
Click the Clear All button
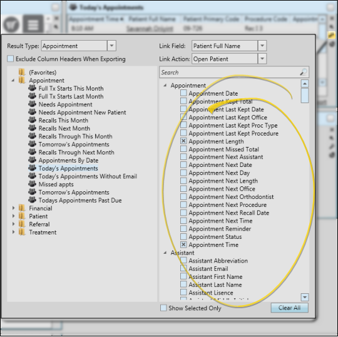point(289,308)
